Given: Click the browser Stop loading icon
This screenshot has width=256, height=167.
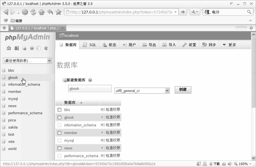Looking at the screenshot, I should tap(25, 12).
